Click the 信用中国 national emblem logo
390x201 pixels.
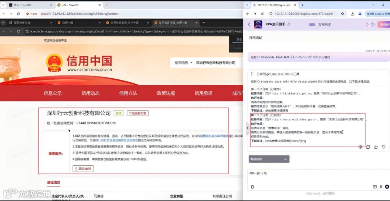[x=54, y=63]
